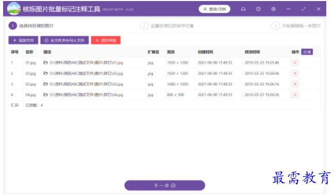Open the settings gear icon
This screenshot has height=194, width=335.
tap(273, 9)
